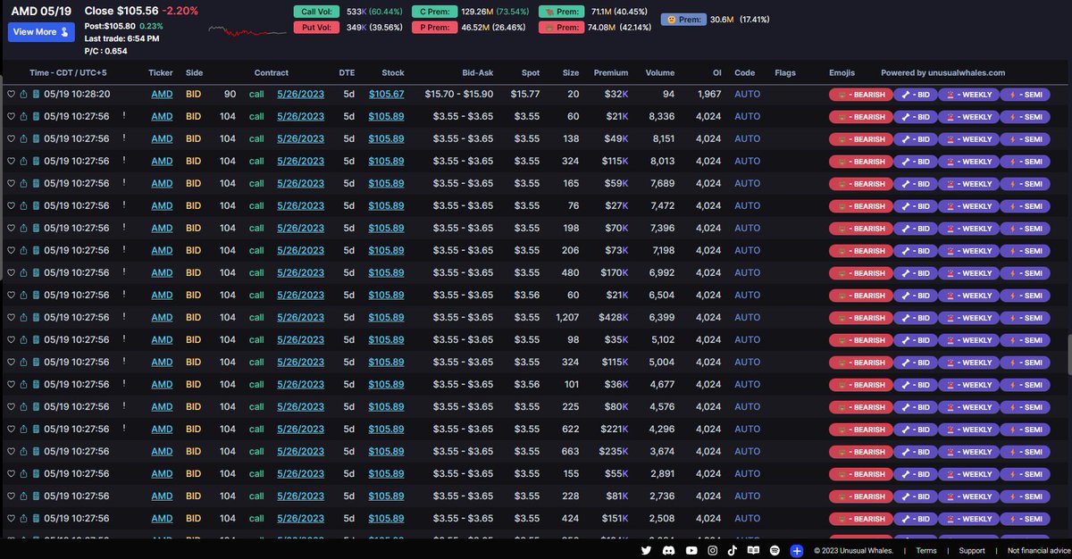Viewport: 1072px width, 559px height.
Task: Open the Discord icon in the footer
Action: 667,551
